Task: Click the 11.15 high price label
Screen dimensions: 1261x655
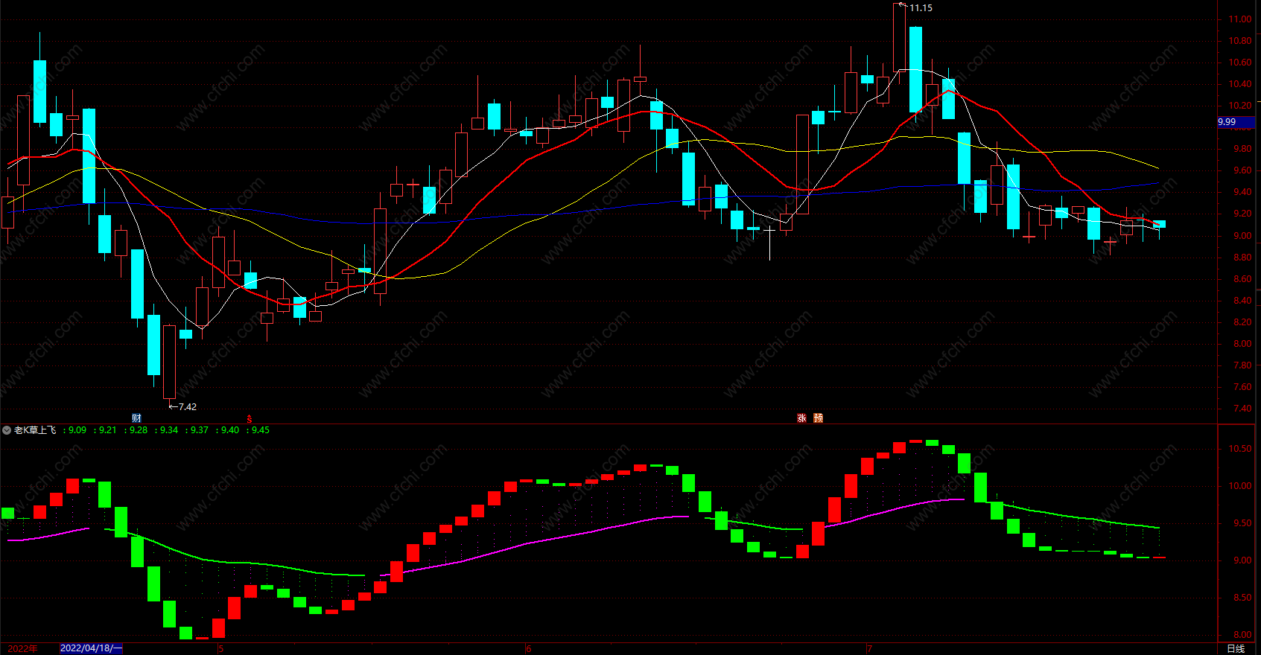Action: 921,8
